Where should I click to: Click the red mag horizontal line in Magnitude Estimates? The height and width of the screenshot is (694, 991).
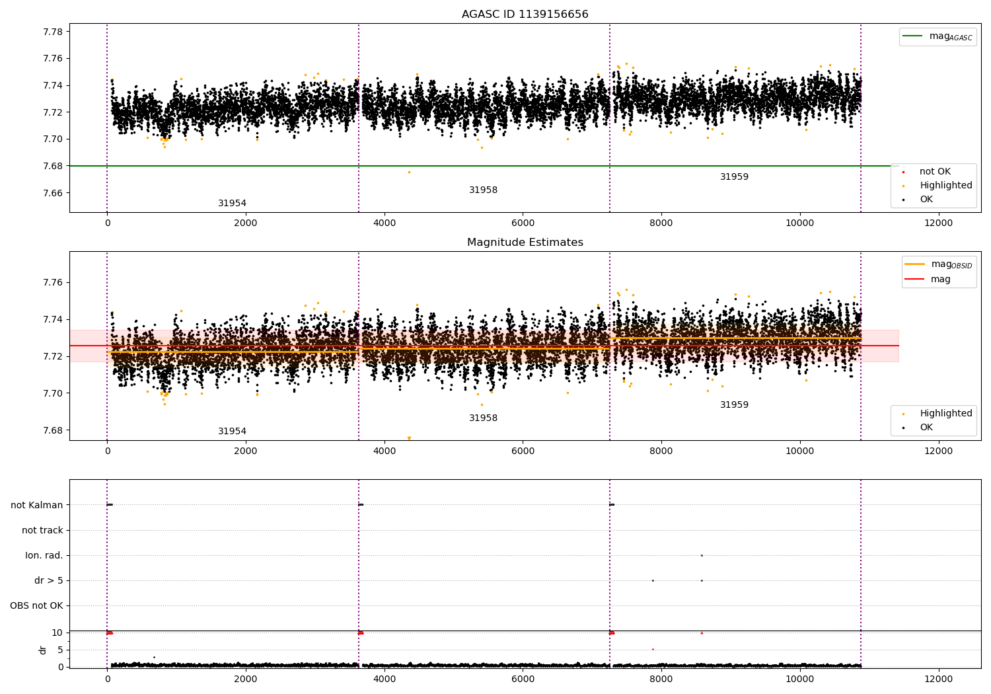pos(484,346)
